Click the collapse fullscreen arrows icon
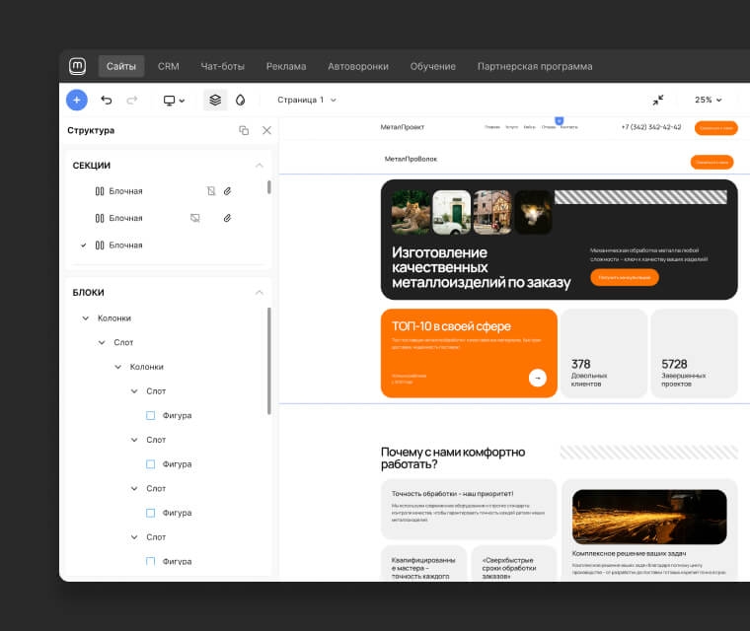The image size is (750, 631). pyautogui.click(x=658, y=100)
